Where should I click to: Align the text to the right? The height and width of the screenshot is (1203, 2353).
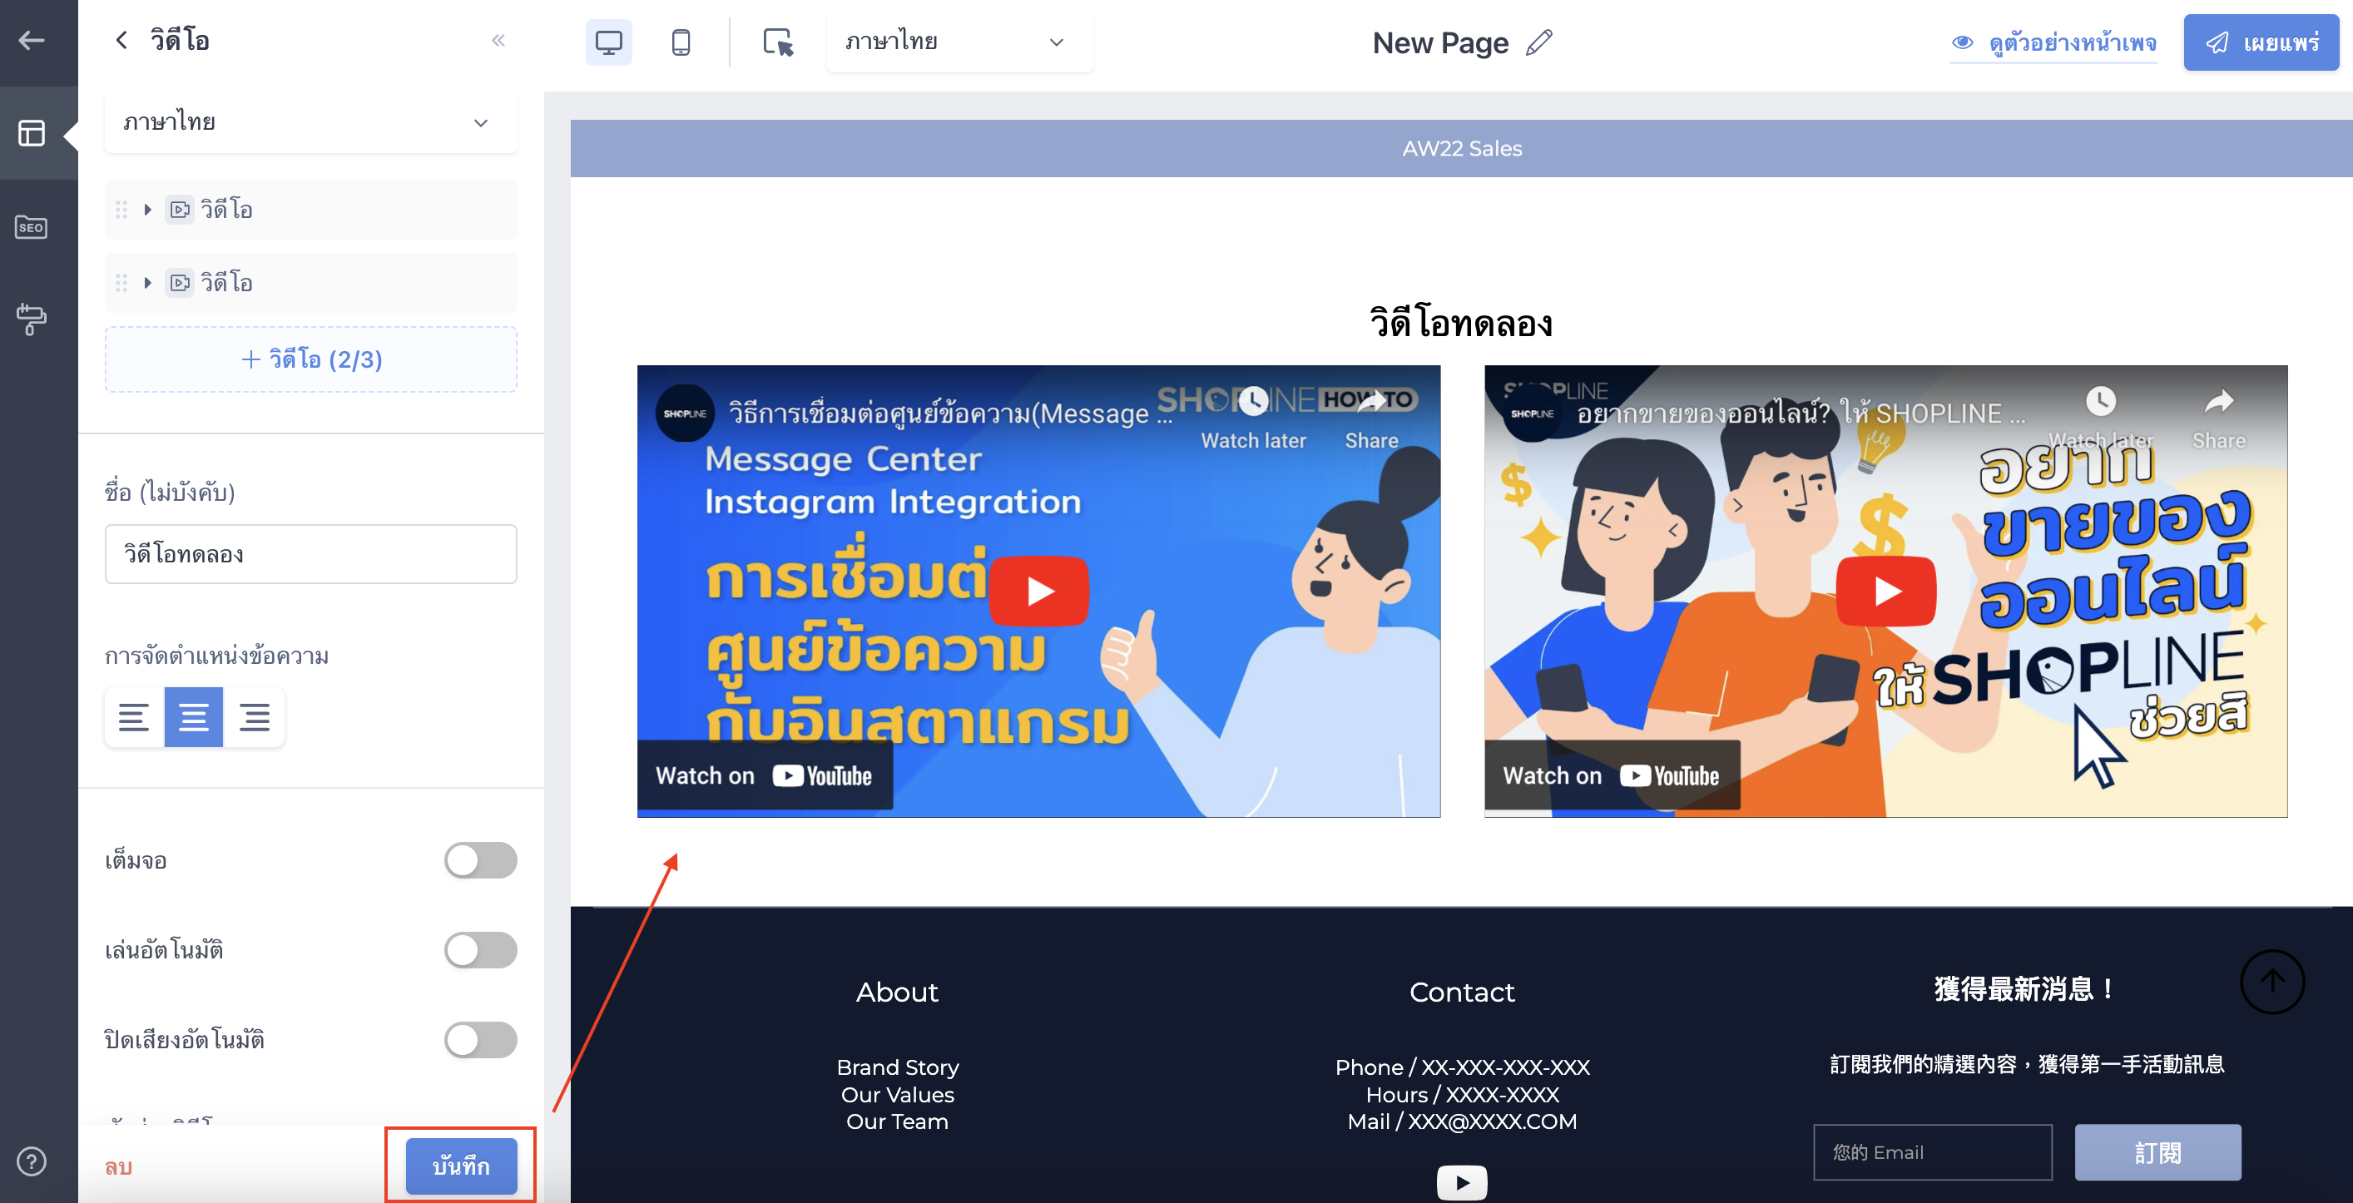tap(254, 717)
